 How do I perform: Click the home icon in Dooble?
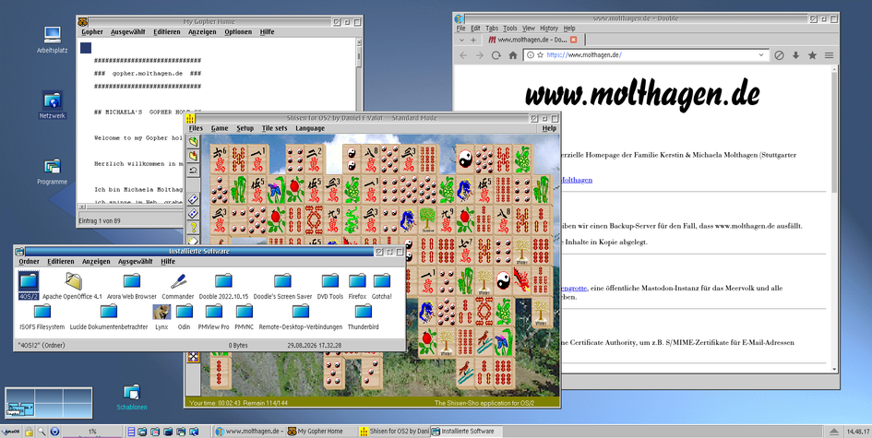[x=513, y=55]
